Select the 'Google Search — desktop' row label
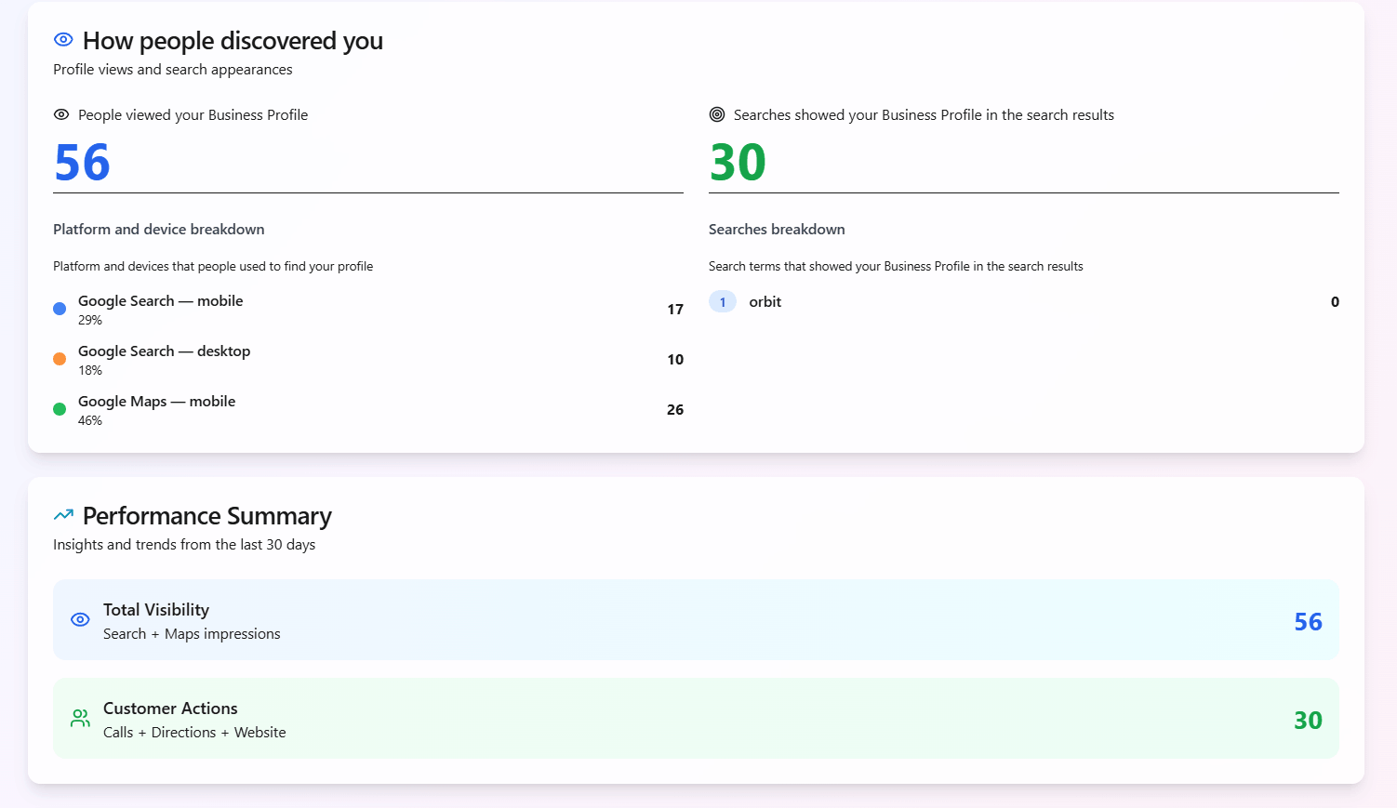The height and width of the screenshot is (808, 1397). (x=164, y=351)
